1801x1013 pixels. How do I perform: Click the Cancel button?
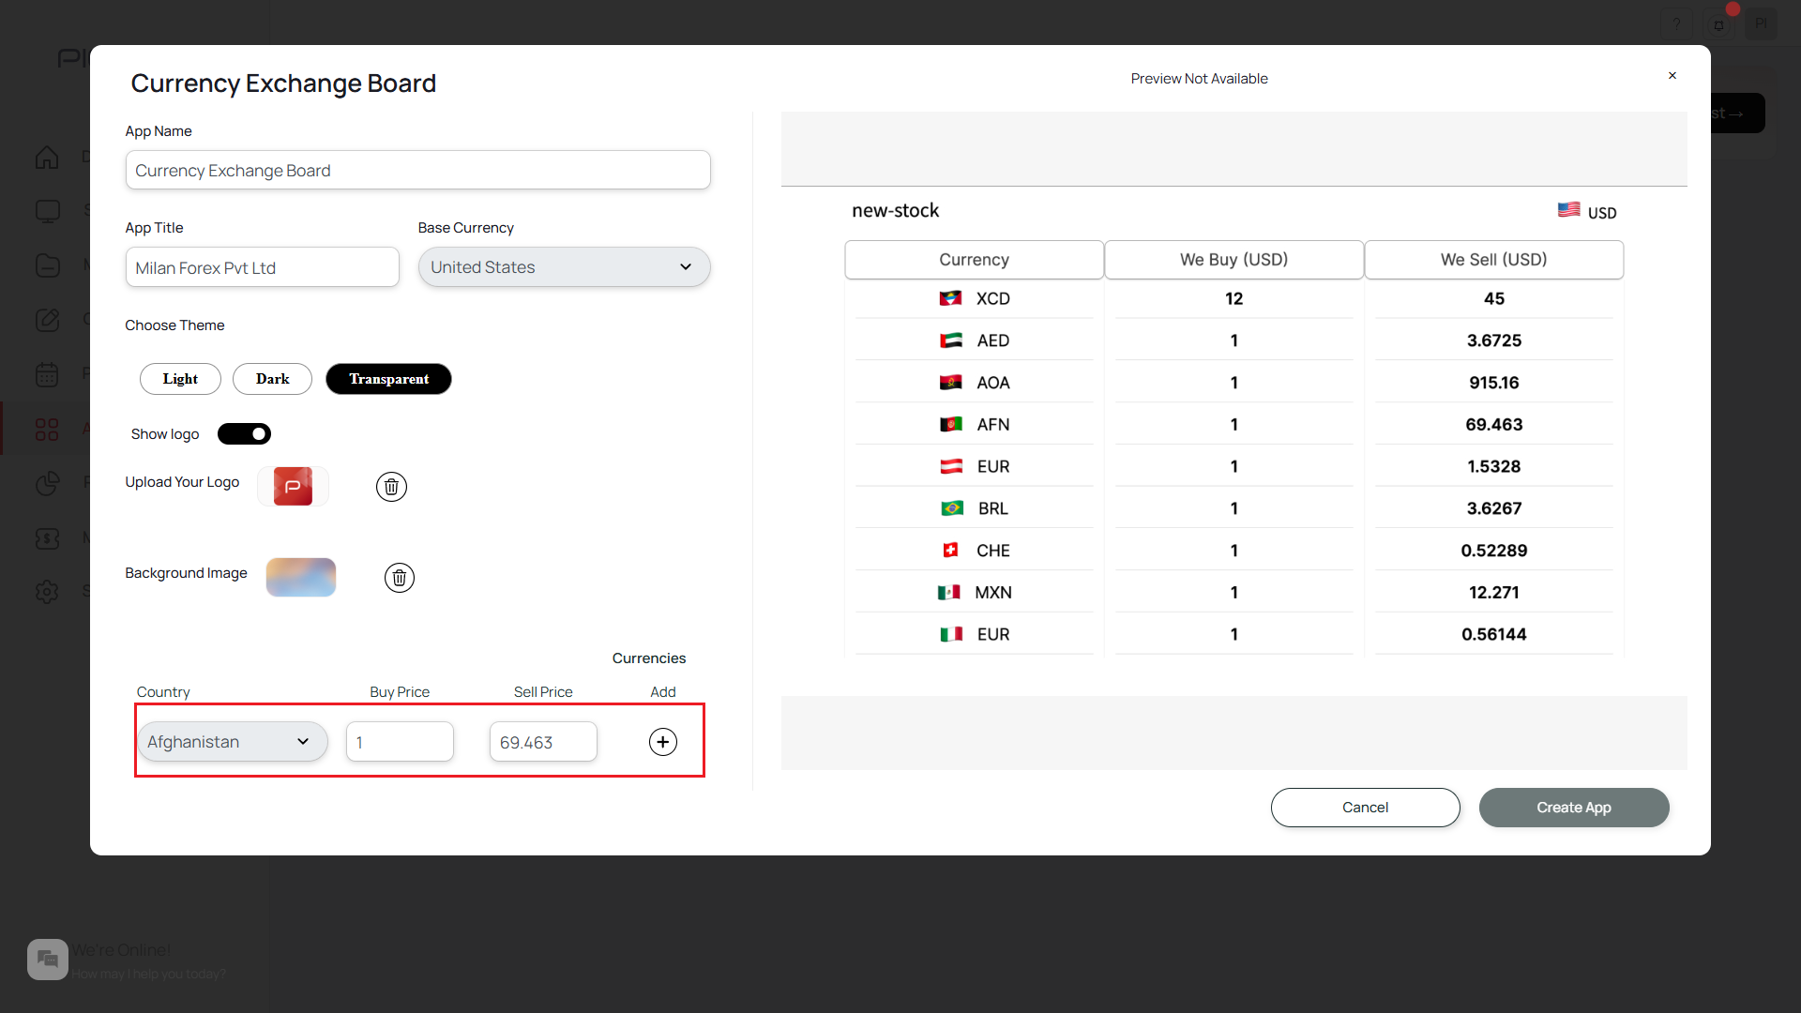click(x=1365, y=807)
